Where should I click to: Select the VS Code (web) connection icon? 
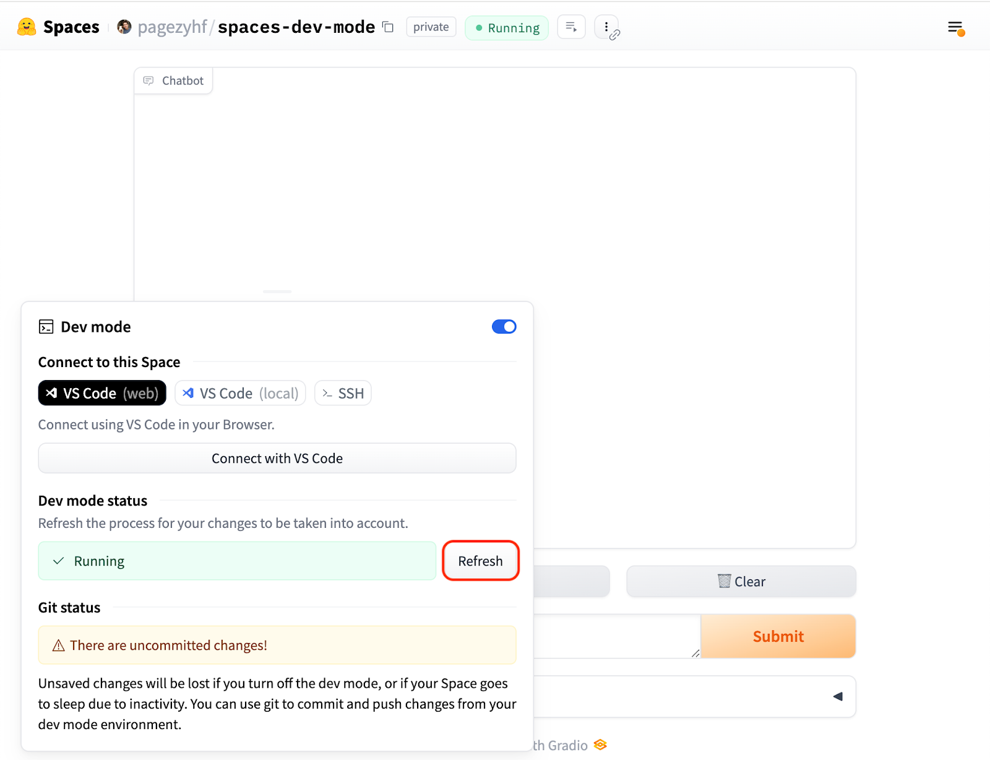pyautogui.click(x=51, y=392)
